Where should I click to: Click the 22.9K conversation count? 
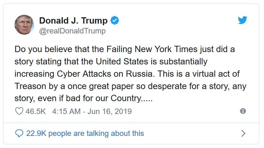(36, 133)
